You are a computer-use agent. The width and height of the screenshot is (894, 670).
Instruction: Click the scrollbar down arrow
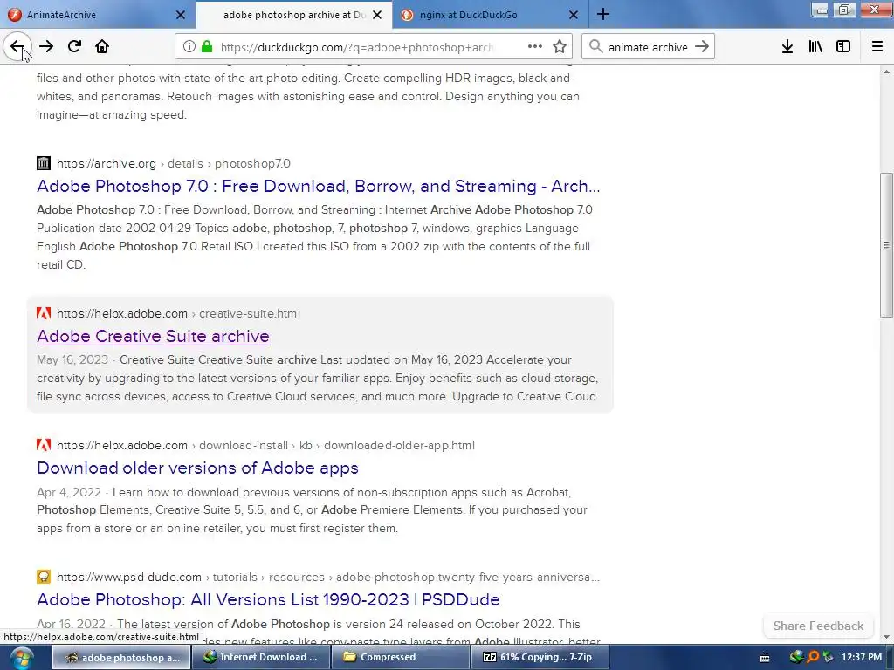click(x=886, y=637)
